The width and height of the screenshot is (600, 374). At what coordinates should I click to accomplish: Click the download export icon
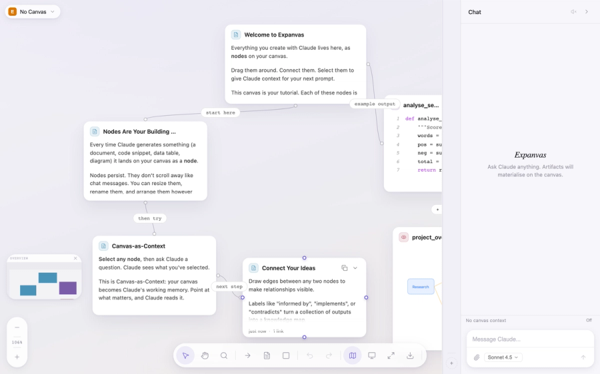pyautogui.click(x=410, y=355)
